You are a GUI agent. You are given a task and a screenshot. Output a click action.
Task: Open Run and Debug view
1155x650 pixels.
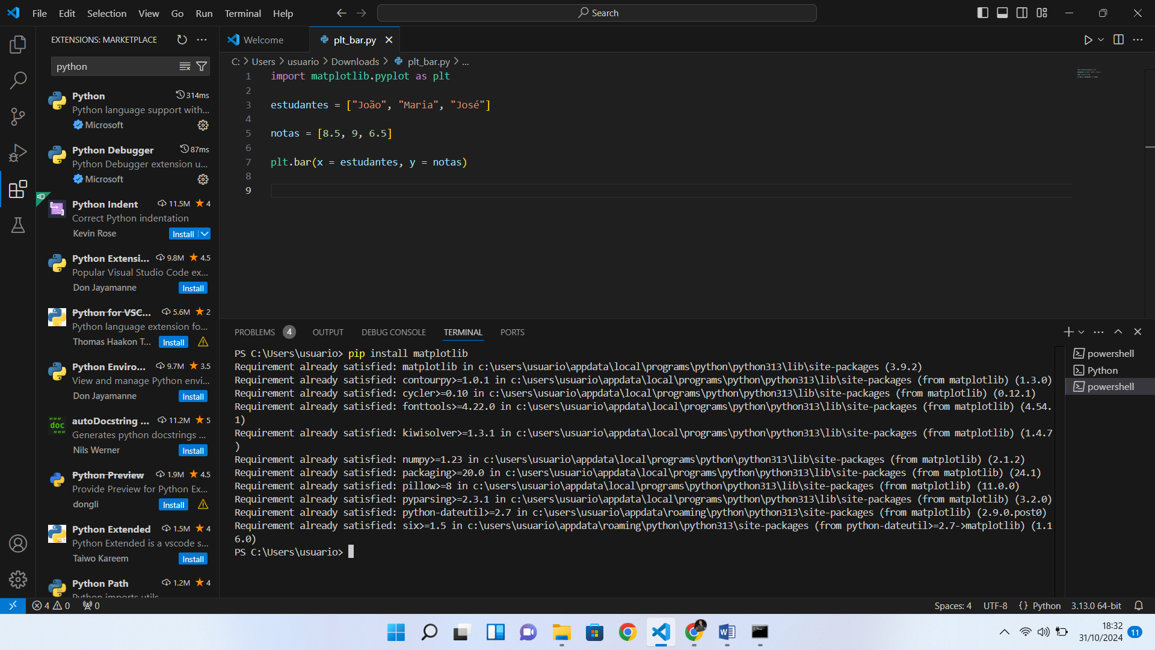(18, 153)
